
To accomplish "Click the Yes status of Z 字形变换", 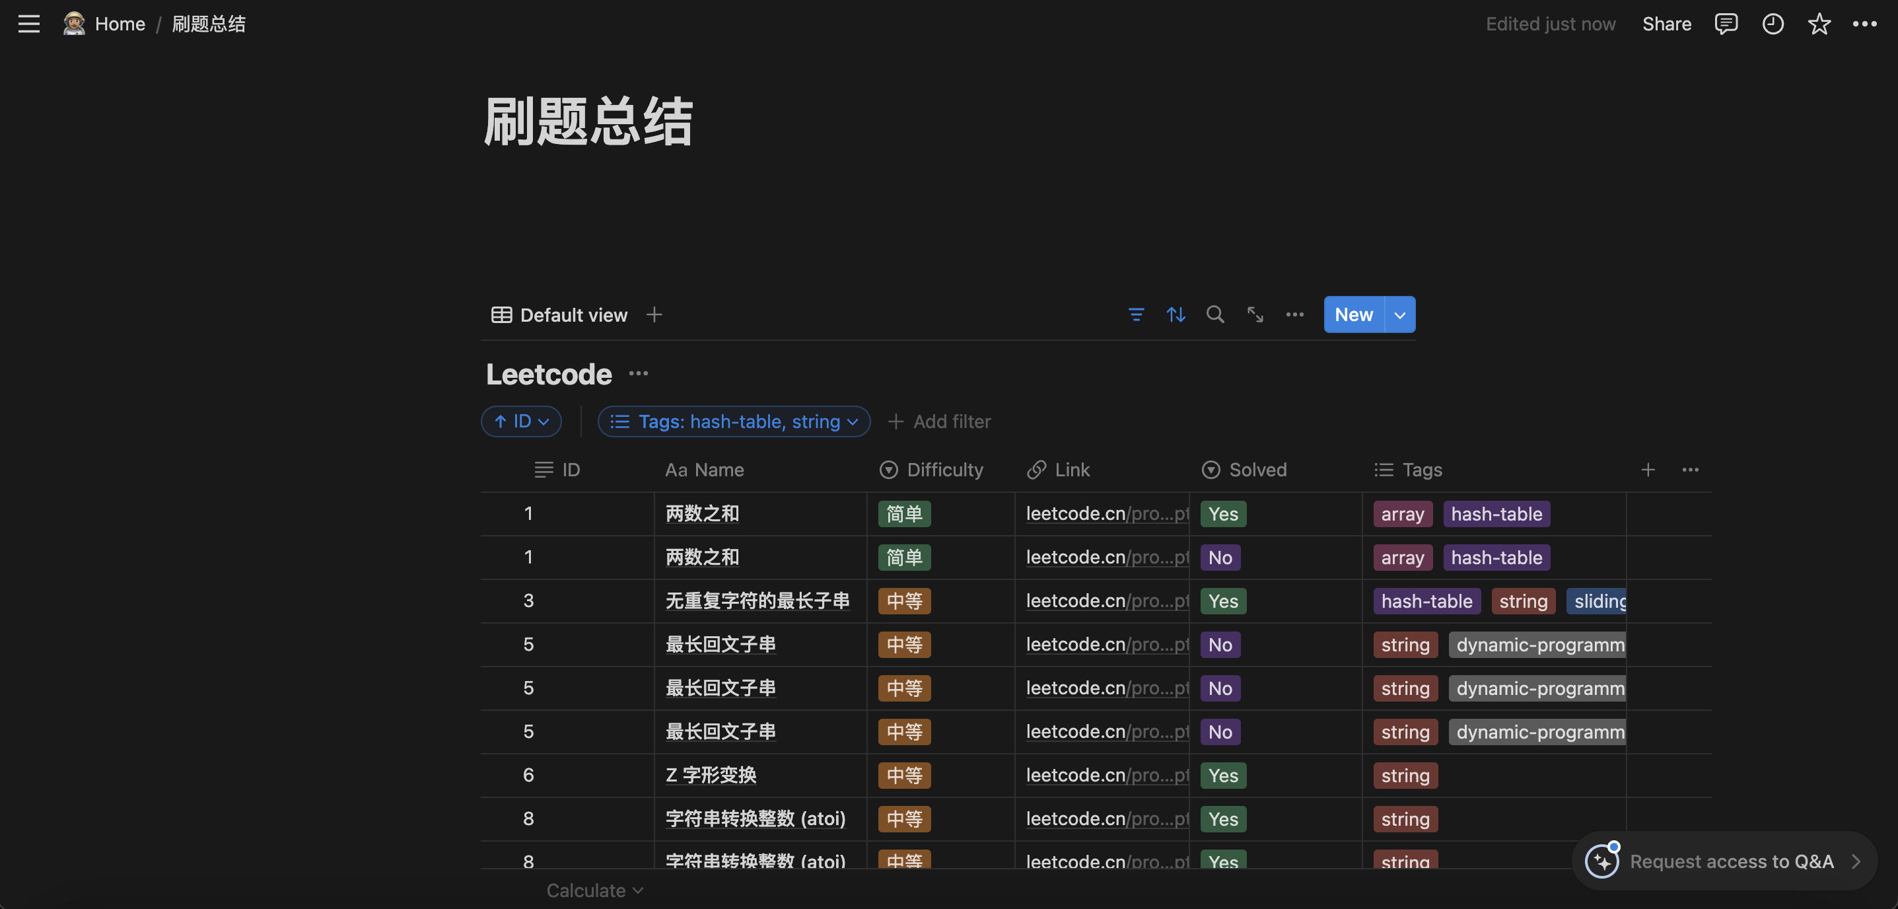I will pos(1222,775).
